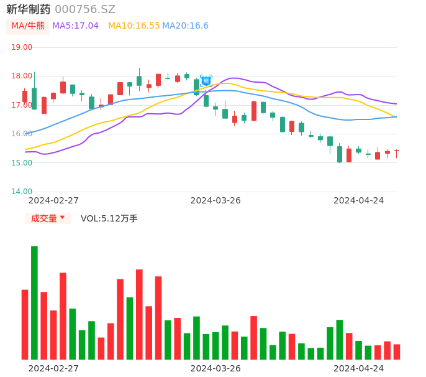Click the 2024-04-24 date under the volume chart
This screenshot has height=377, width=426.
point(359,368)
